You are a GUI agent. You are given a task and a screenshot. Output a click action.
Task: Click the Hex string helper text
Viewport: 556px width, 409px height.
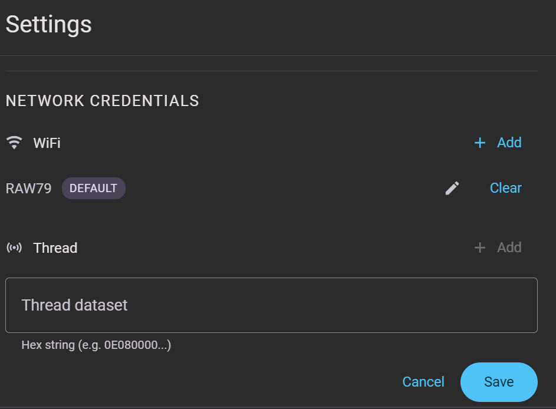tap(96, 345)
